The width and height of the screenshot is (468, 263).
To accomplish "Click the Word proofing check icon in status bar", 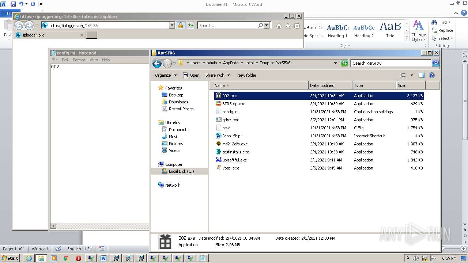I will click(58, 249).
